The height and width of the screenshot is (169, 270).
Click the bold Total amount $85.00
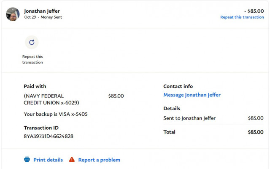click(256, 132)
